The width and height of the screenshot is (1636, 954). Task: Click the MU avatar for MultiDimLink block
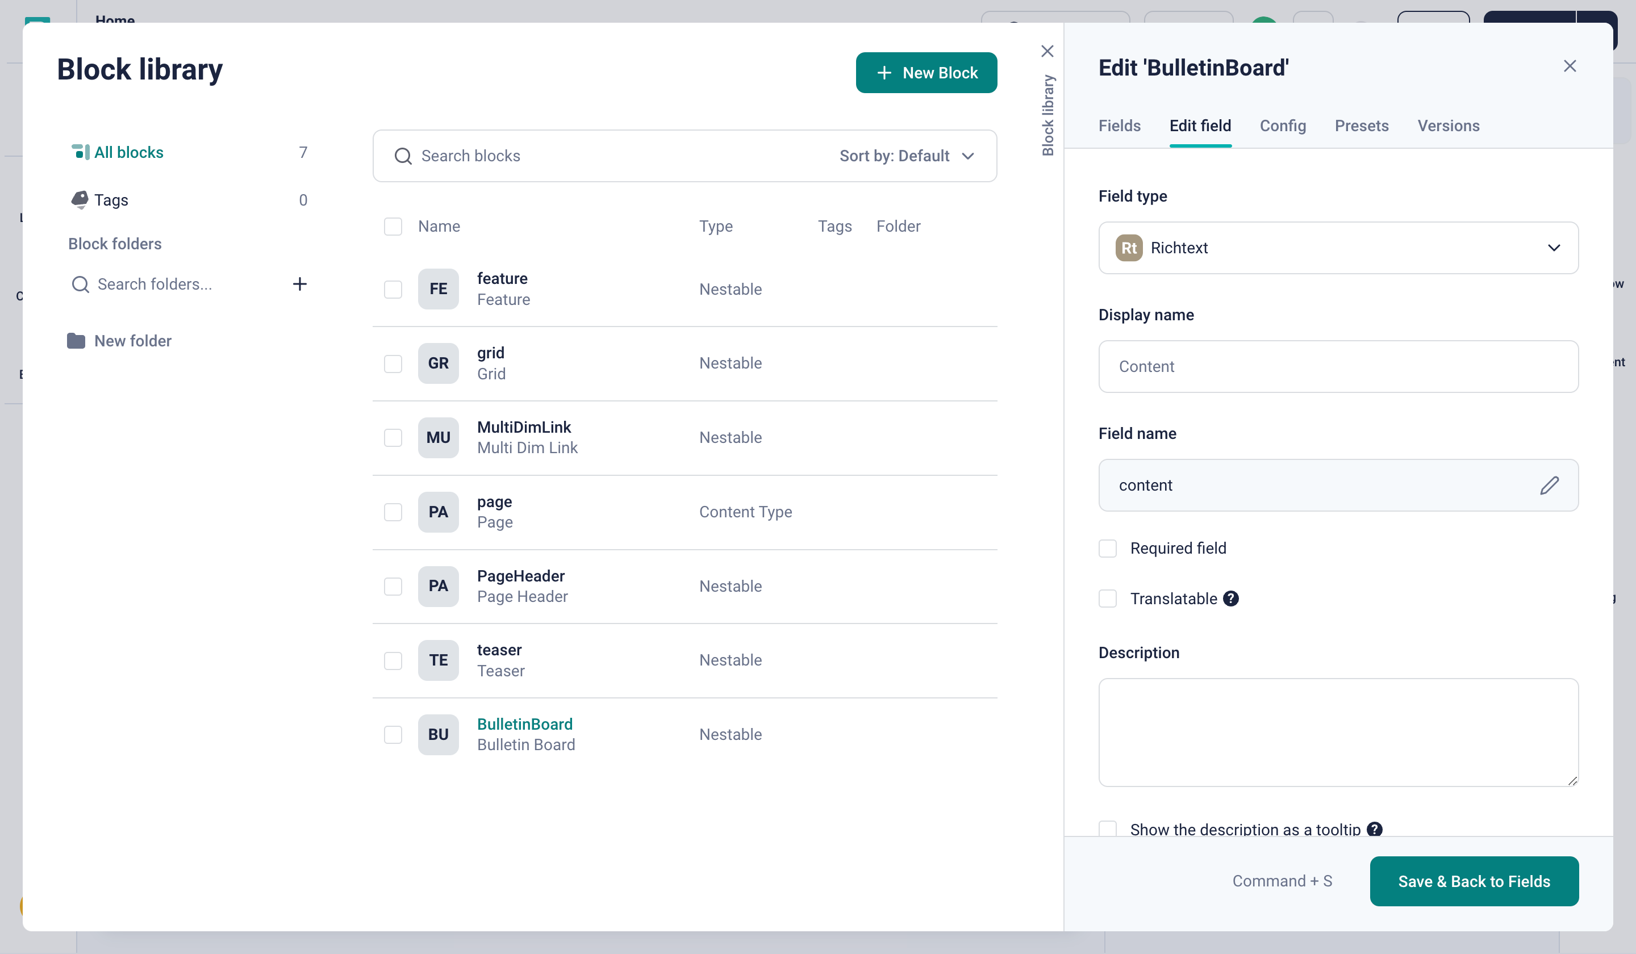(438, 437)
